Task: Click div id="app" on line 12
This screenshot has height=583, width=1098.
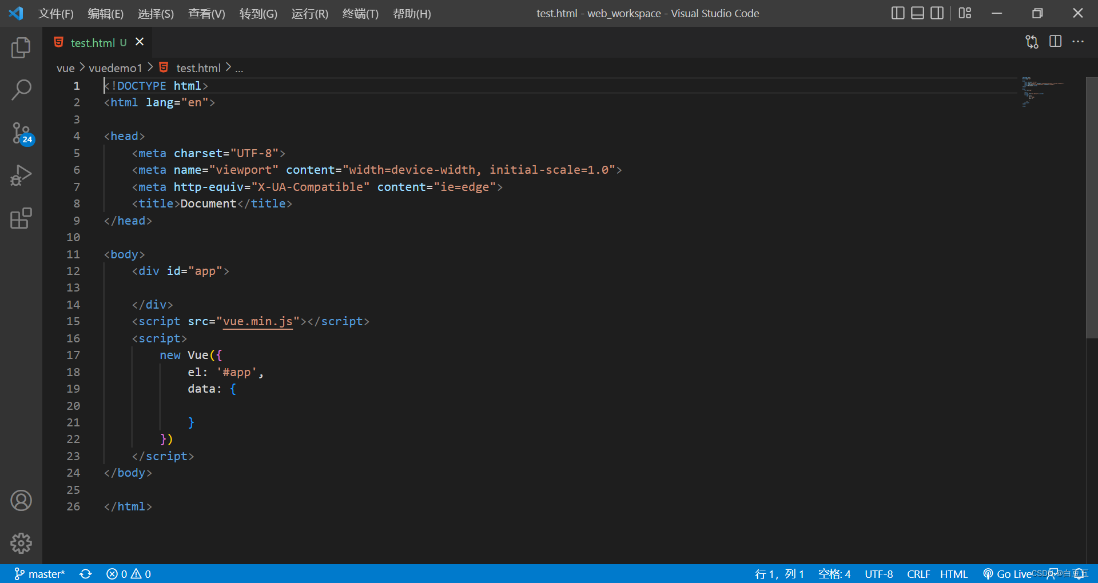Action: (x=180, y=271)
